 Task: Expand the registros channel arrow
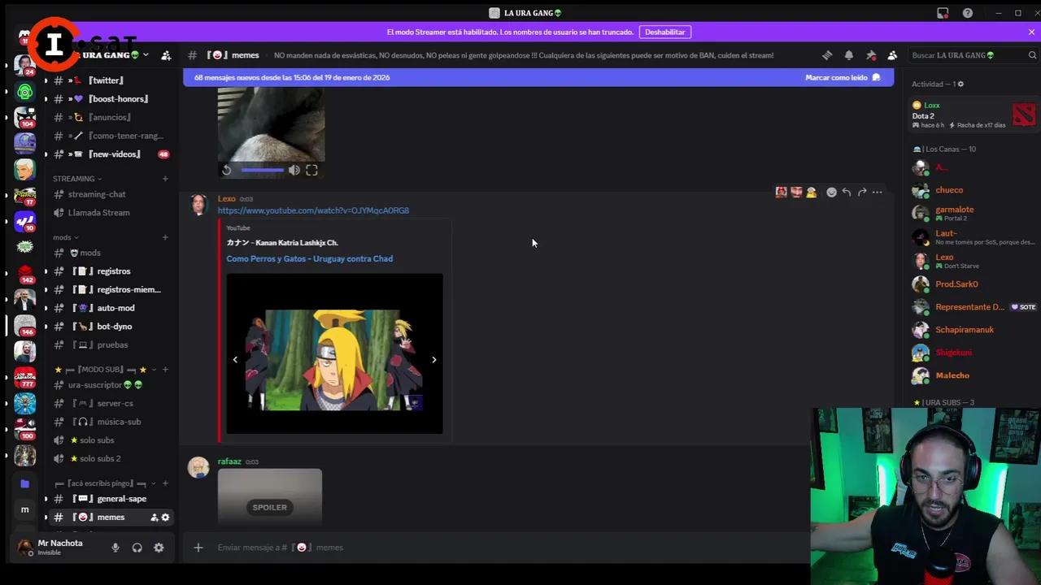(x=46, y=271)
